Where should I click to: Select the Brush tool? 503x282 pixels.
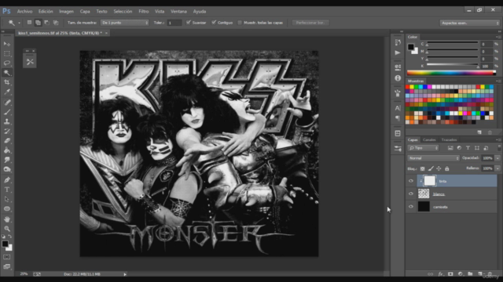click(x=7, y=112)
